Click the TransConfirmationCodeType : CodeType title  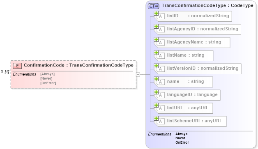coord(207,5)
